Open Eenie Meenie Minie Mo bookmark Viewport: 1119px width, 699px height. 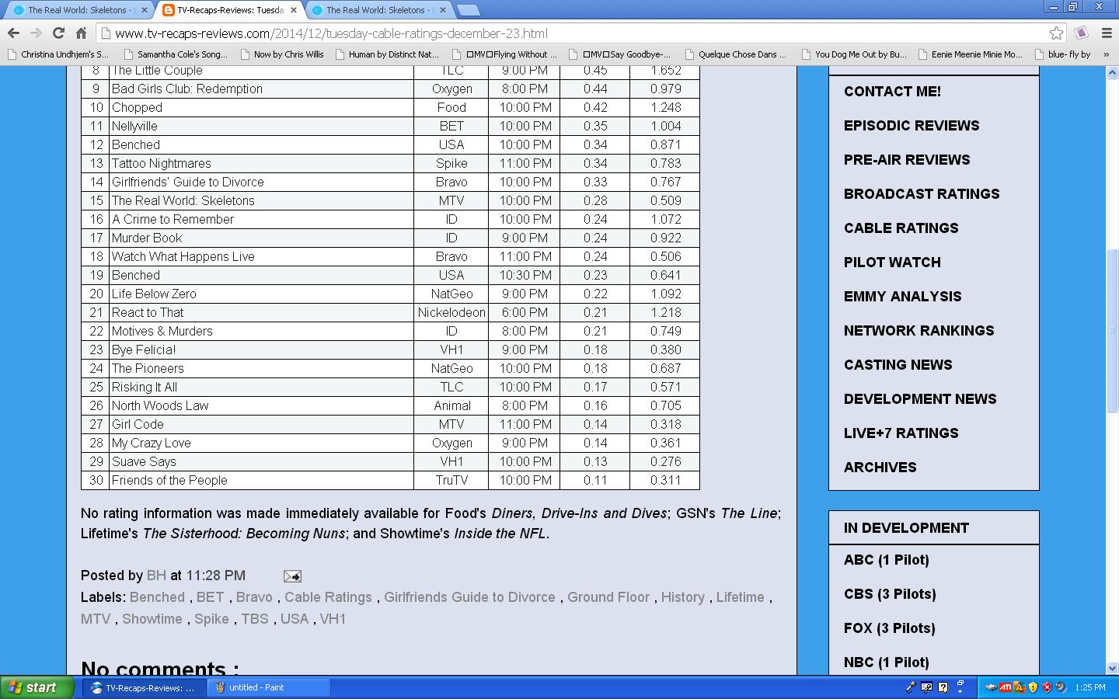(970, 54)
